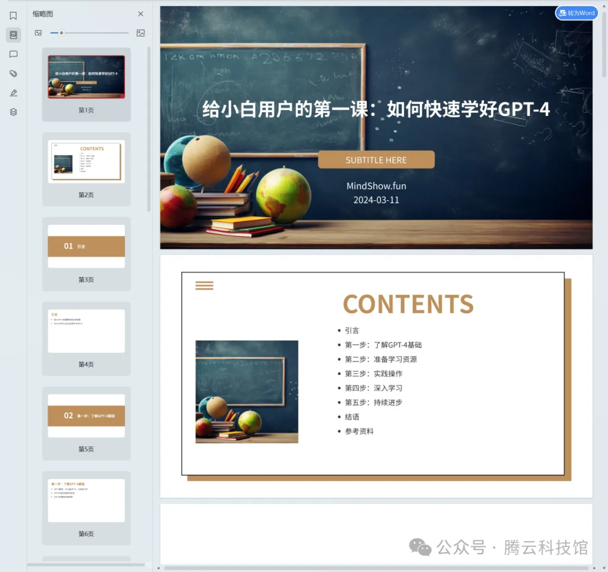Open the attachments paperclip icon

click(13, 73)
